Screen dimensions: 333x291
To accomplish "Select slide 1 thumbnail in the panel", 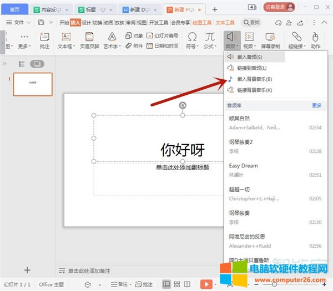I will [33, 84].
